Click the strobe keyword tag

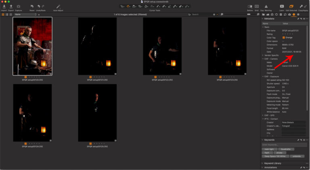click(280, 153)
